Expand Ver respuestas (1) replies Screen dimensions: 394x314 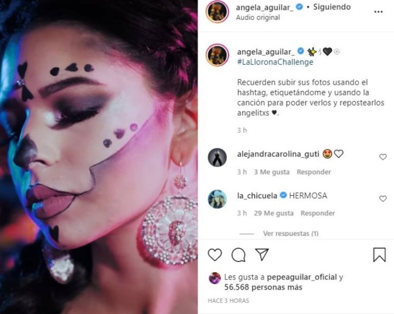click(x=291, y=234)
